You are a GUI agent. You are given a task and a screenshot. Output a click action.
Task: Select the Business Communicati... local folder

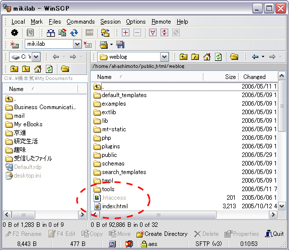[40, 107]
